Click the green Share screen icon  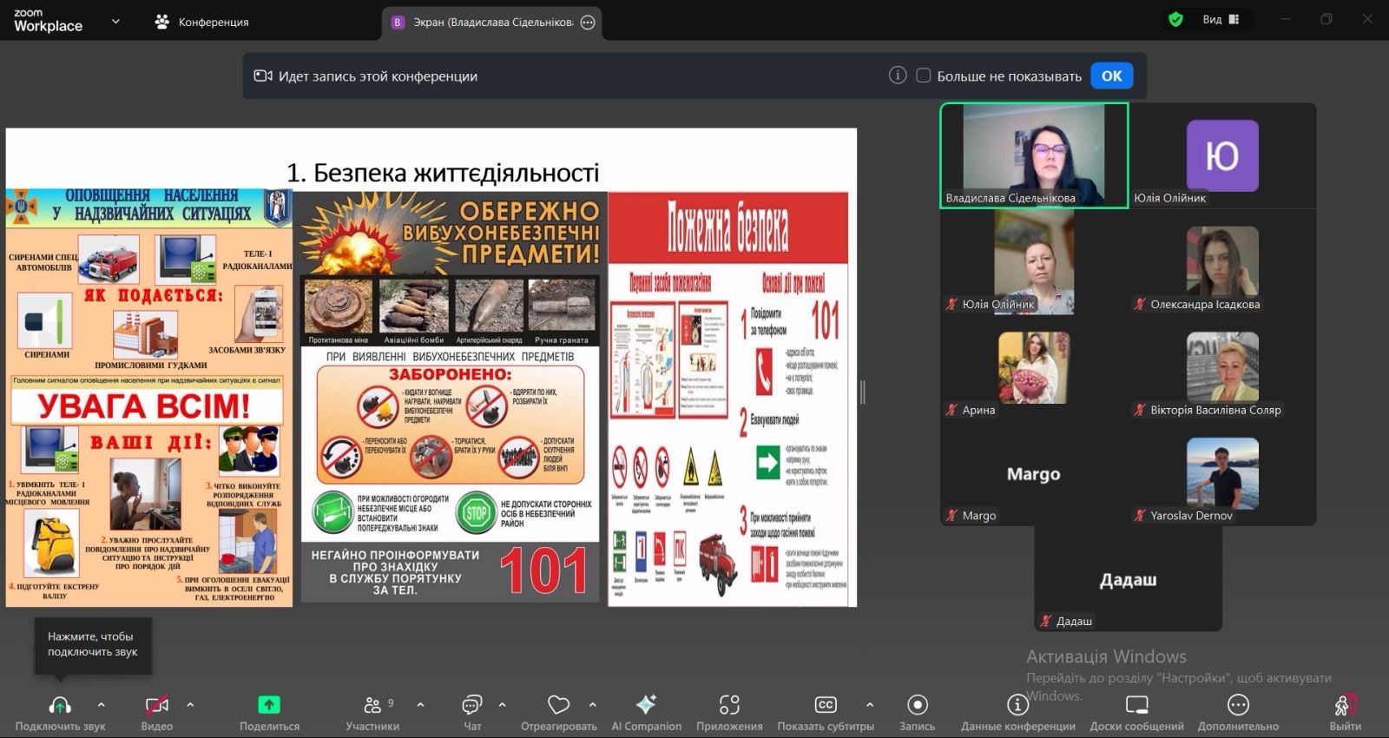tap(269, 705)
